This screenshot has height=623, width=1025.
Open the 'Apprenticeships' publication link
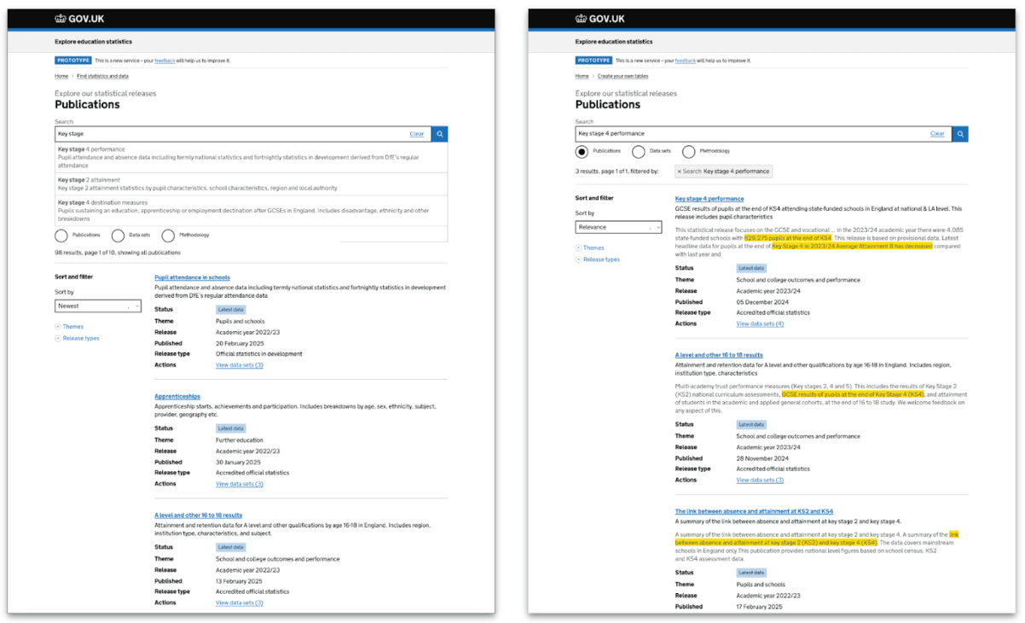click(x=177, y=395)
